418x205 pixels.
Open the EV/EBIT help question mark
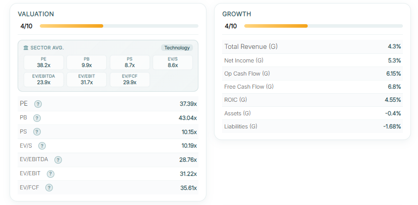(51, 174)
